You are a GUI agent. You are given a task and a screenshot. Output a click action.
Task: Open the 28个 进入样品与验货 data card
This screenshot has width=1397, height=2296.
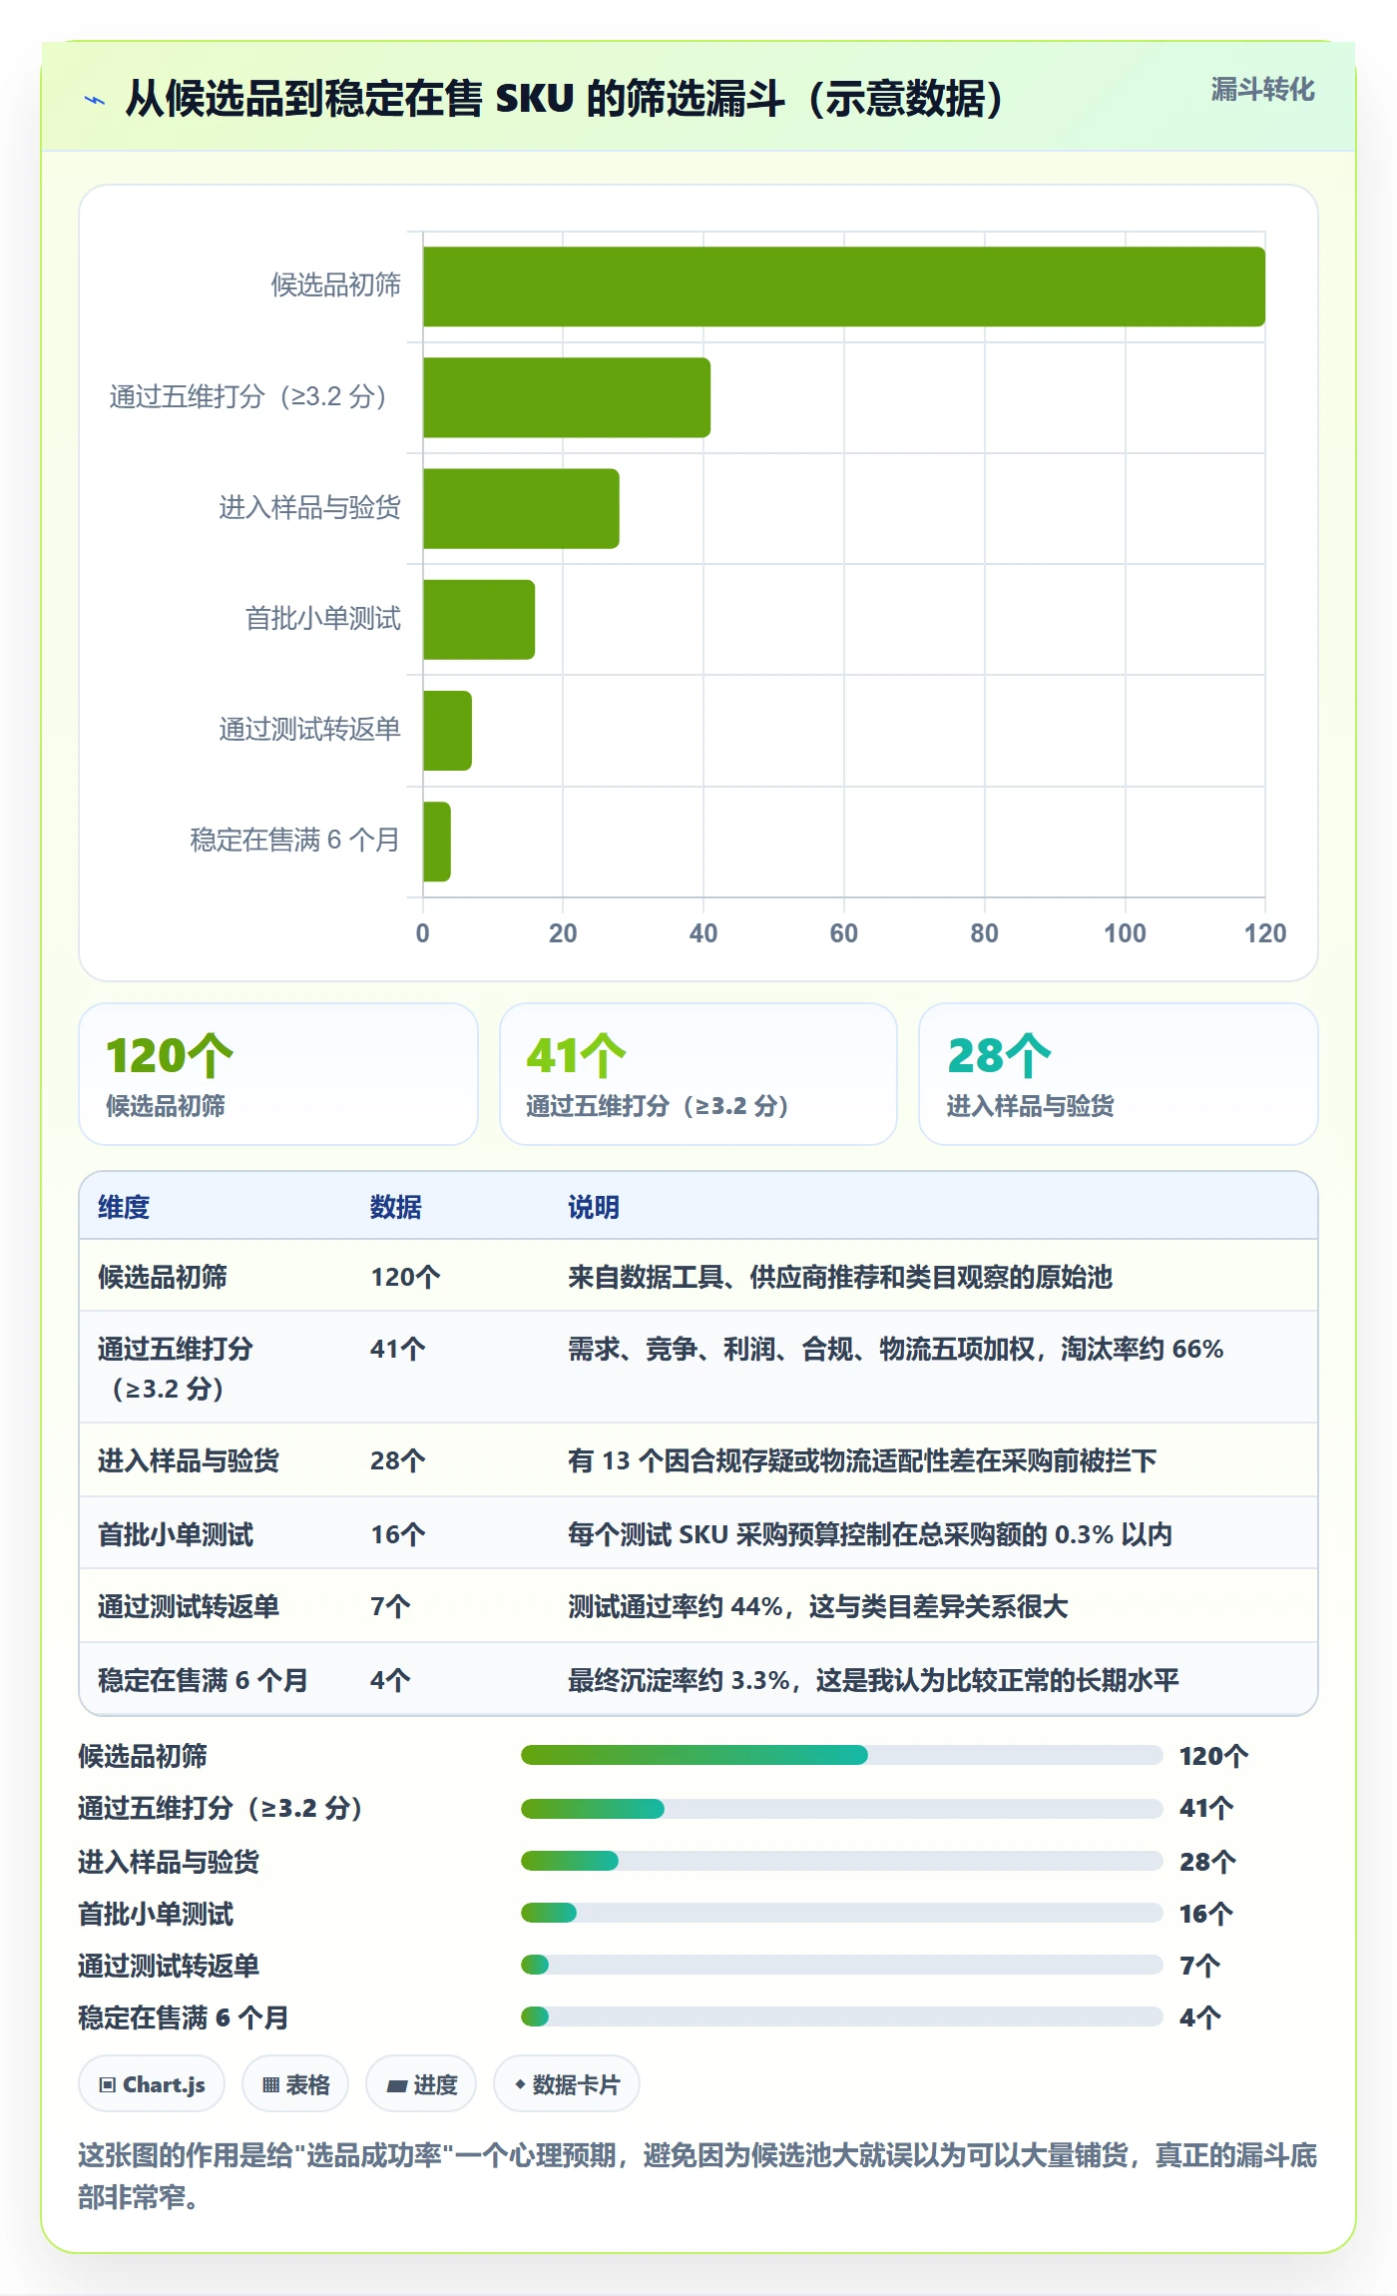1119,1074
